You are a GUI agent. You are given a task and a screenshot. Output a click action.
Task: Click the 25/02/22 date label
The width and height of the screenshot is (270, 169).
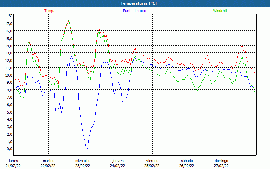[x=152, y=166]
